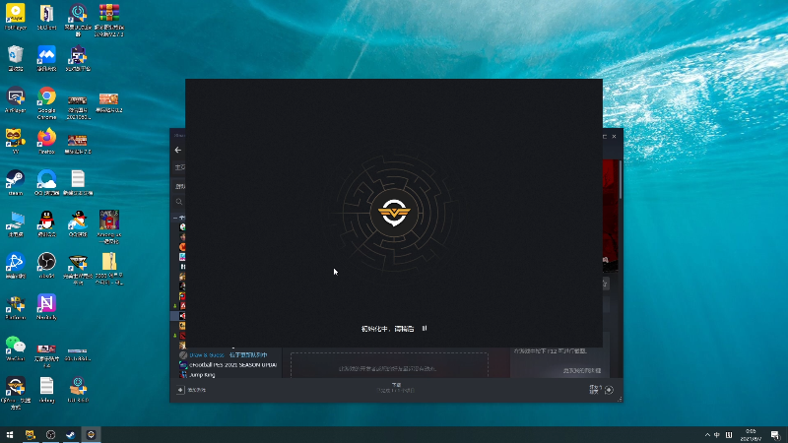Screen dimensions: 788x443
Task: Open the Among Us desktop shortcut
Action: tap(109, 226)
